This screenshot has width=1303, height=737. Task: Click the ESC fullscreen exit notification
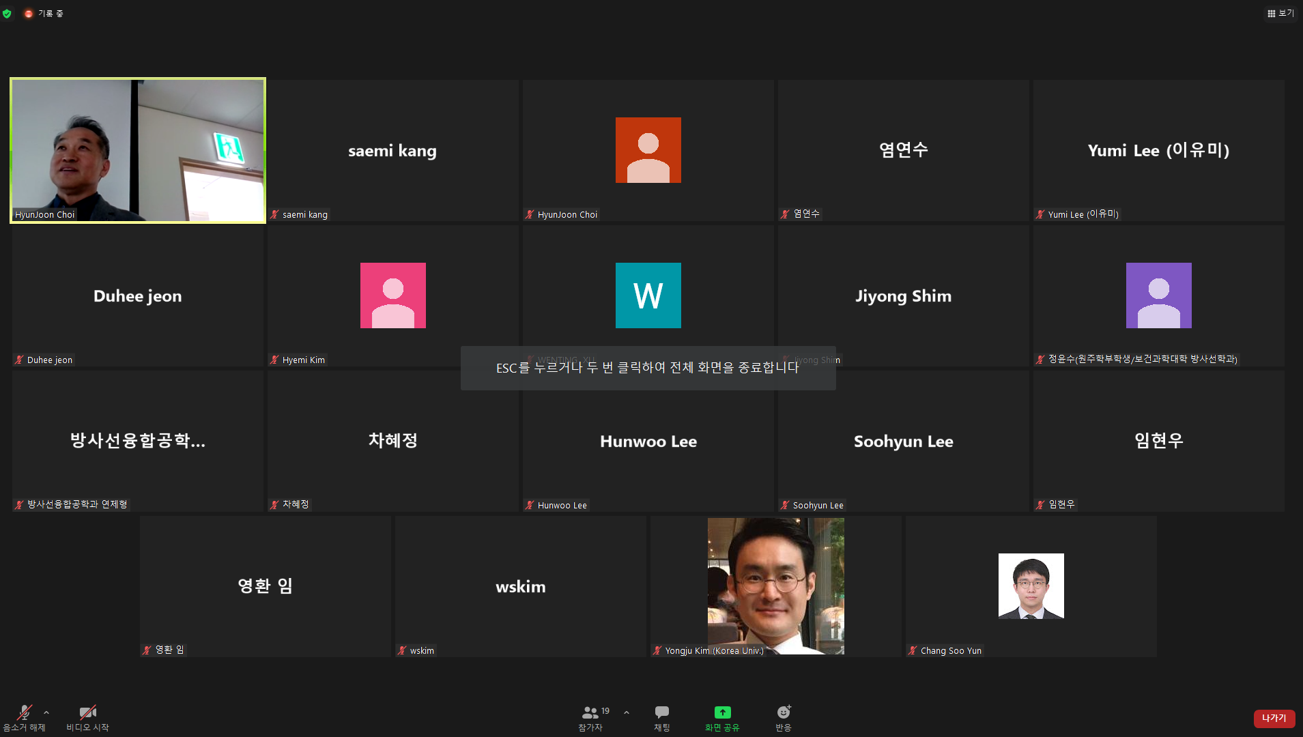tap(648, 368)
